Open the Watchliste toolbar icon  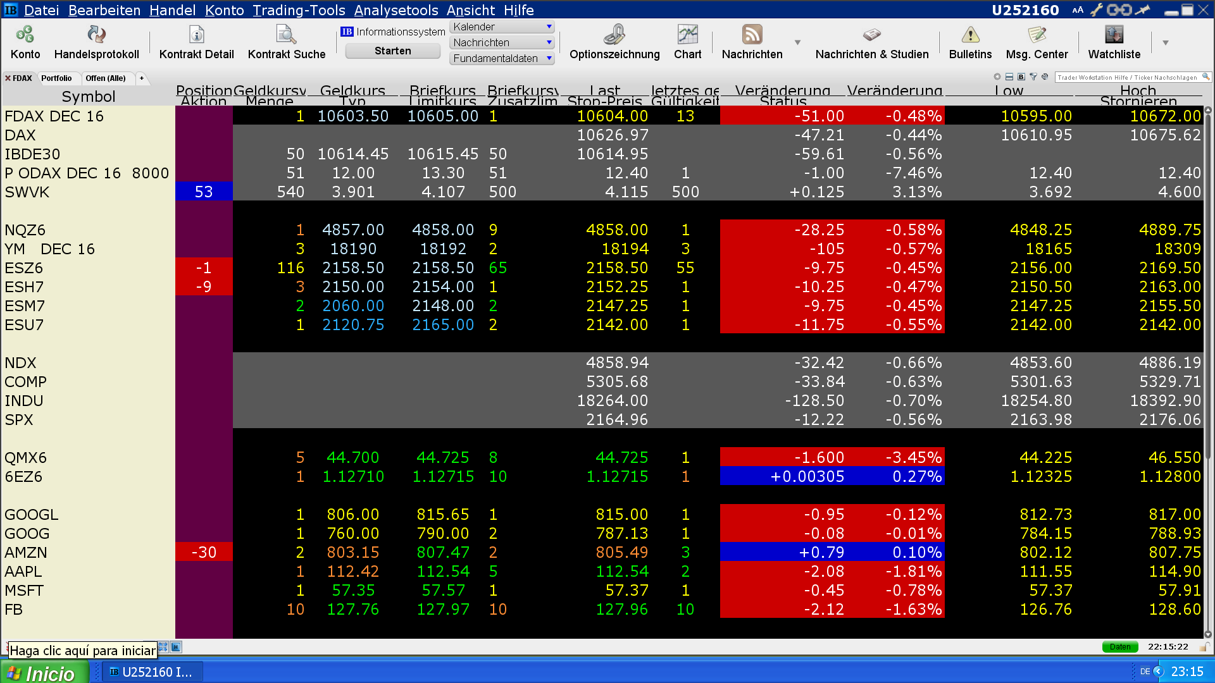1114,35
